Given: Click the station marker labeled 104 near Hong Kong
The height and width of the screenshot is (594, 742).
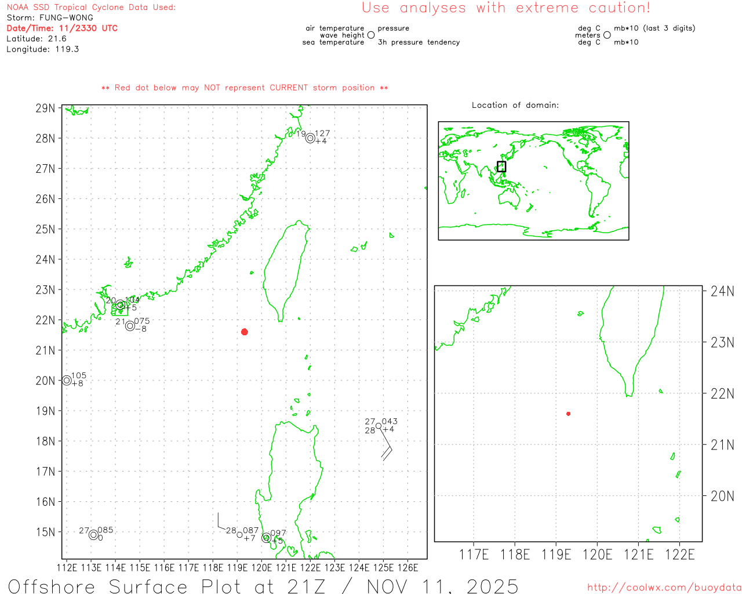Looking at the screenshot, I should coord(121,305).
